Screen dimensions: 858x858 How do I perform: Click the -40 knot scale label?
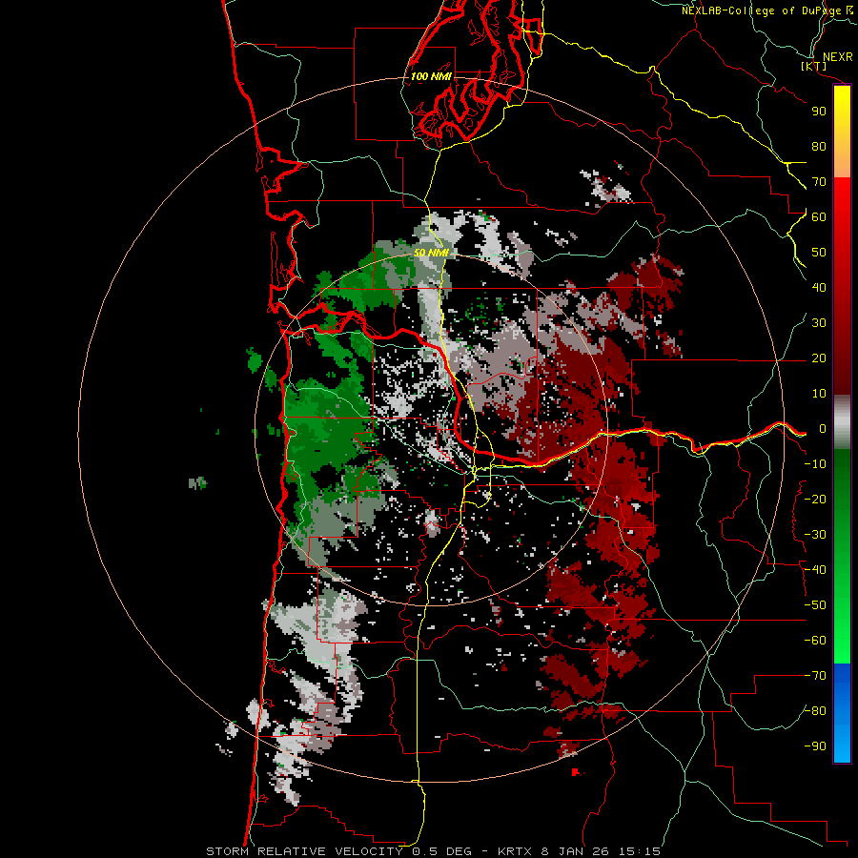tap(815, 570)
